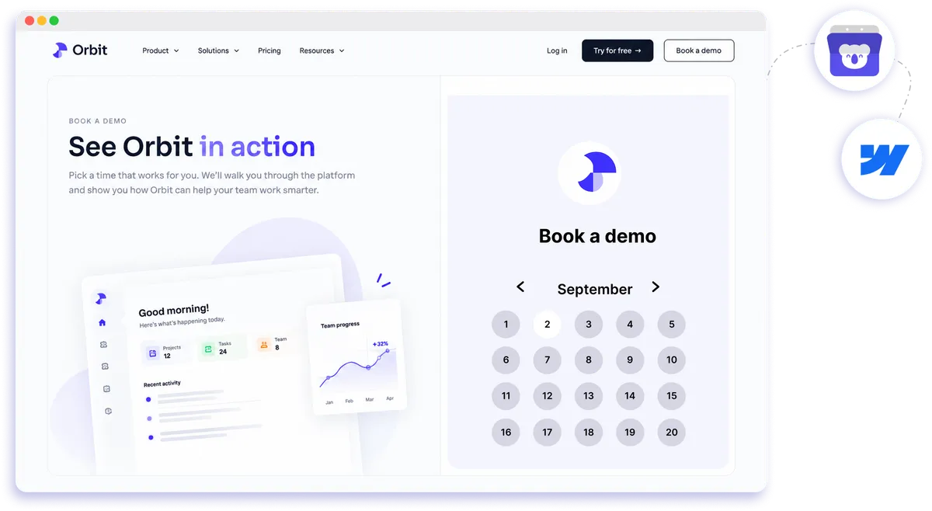
Task: Choose day 6 in the calendar
Action: [x=506, y=360]
